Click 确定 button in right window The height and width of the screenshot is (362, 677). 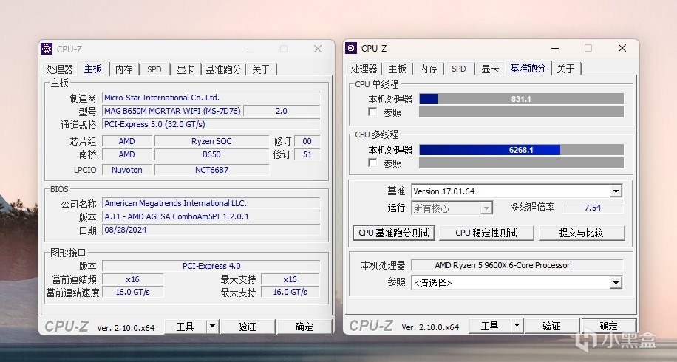608,327
